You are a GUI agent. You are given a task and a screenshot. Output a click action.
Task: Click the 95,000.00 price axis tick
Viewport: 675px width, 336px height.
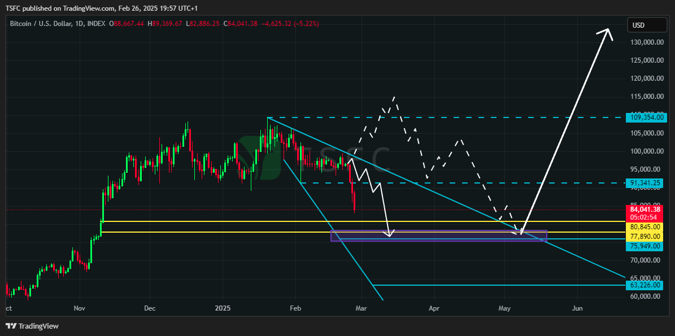645,169
